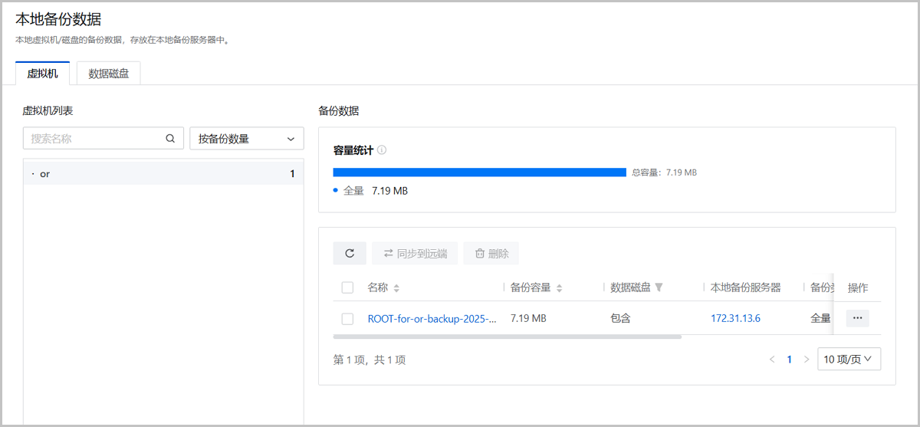This screenshot has height=427, width=920.
Task: Open more actions menu for ROOT-for-or backup
Action: tap(858, 317)
